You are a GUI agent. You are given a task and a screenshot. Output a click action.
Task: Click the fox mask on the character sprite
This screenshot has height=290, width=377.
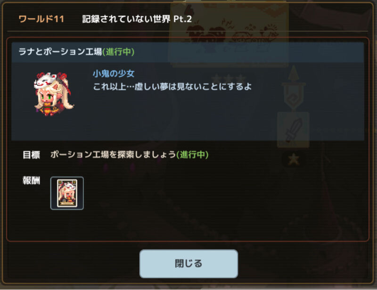[46, 80]
